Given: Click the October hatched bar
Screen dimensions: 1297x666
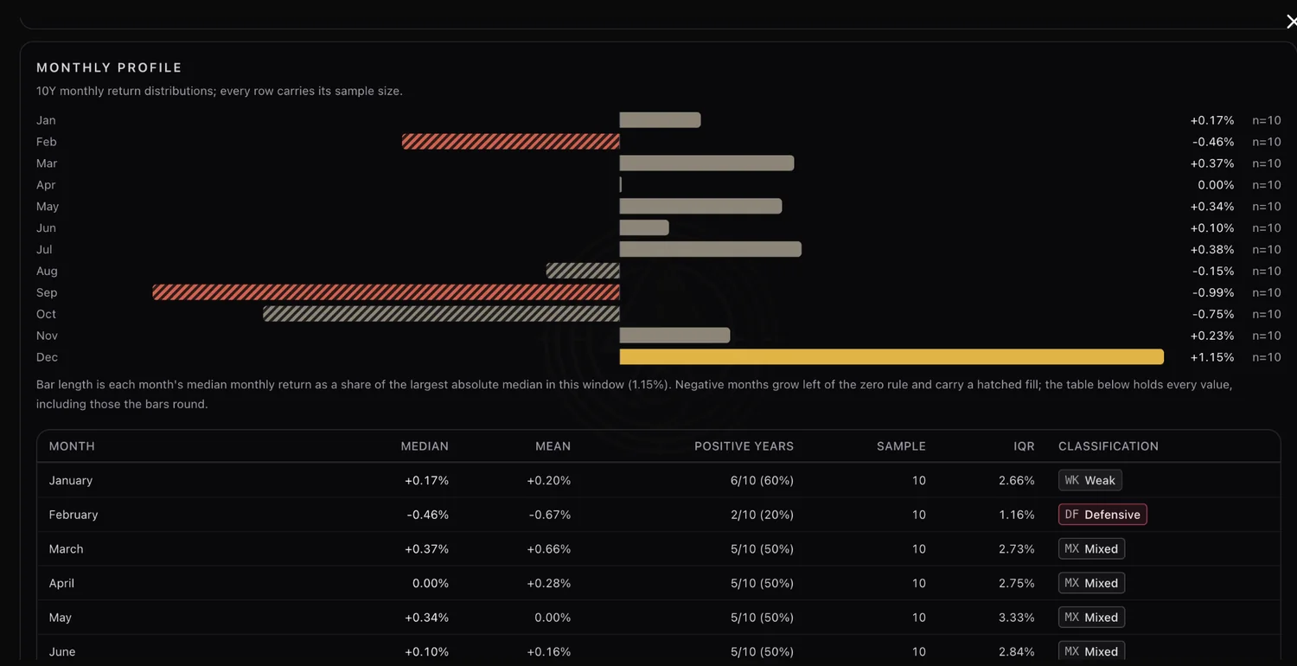Looking at the screenshot, I should 442,314.
